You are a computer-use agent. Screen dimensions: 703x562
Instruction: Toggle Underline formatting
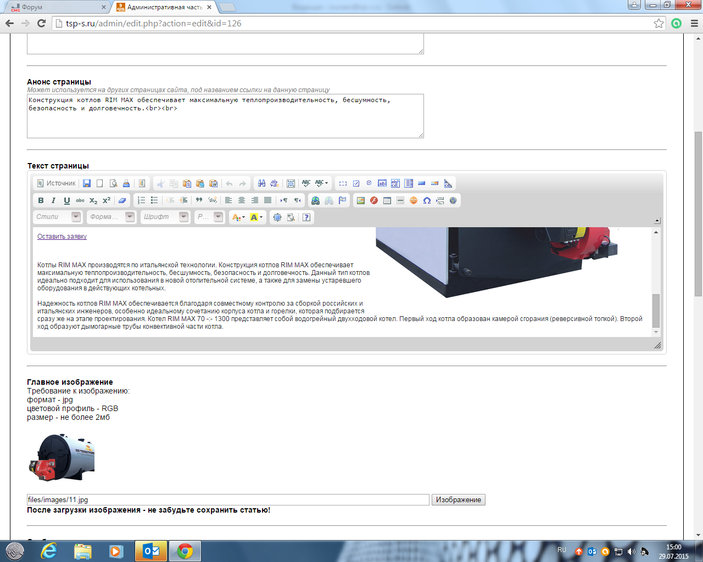click(x=67, y=200)
